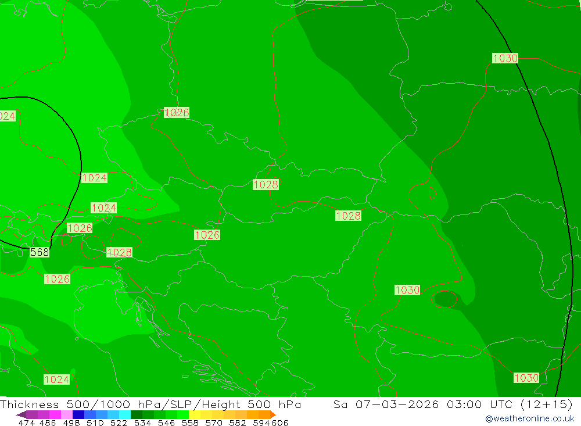Click legend value 474
581x426 pixels.
pyautogui.click(x=27, y=423)
